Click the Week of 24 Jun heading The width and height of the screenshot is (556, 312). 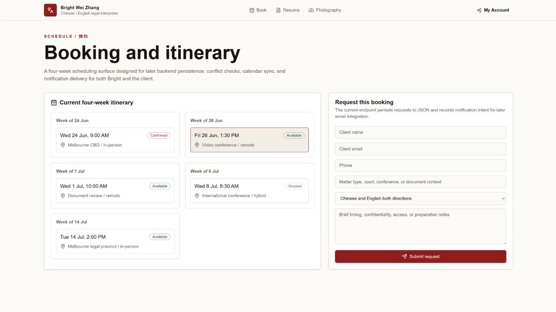click(x=72, y=120)
